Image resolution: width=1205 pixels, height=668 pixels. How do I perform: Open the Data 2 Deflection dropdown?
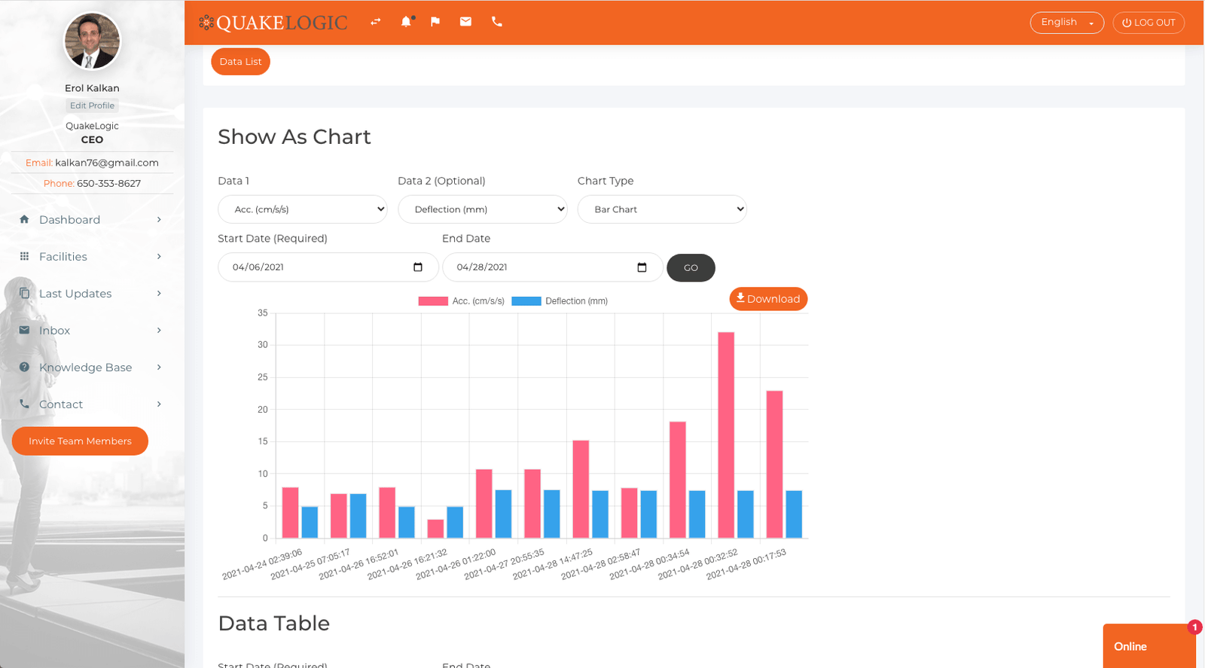(x=482, y=209)
